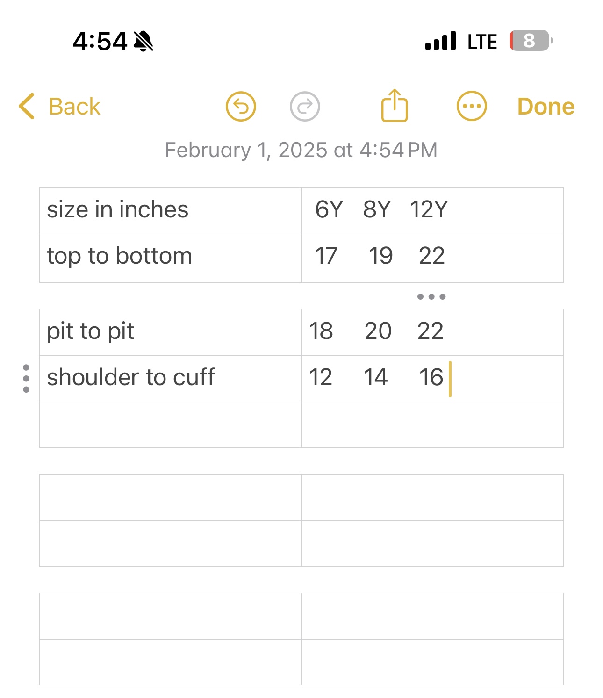Open the more options ellipsis circle
603x698 pixels.
472,106
